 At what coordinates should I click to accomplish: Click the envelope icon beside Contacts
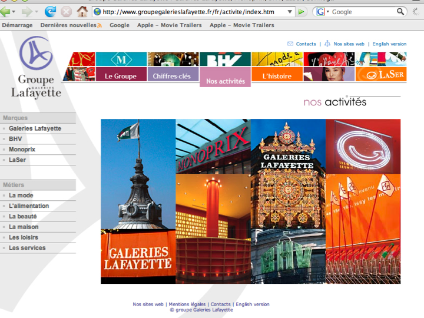click(290, 44)
